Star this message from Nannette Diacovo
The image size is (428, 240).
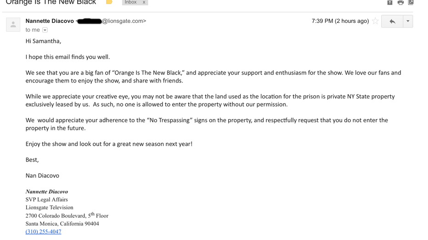375,21
